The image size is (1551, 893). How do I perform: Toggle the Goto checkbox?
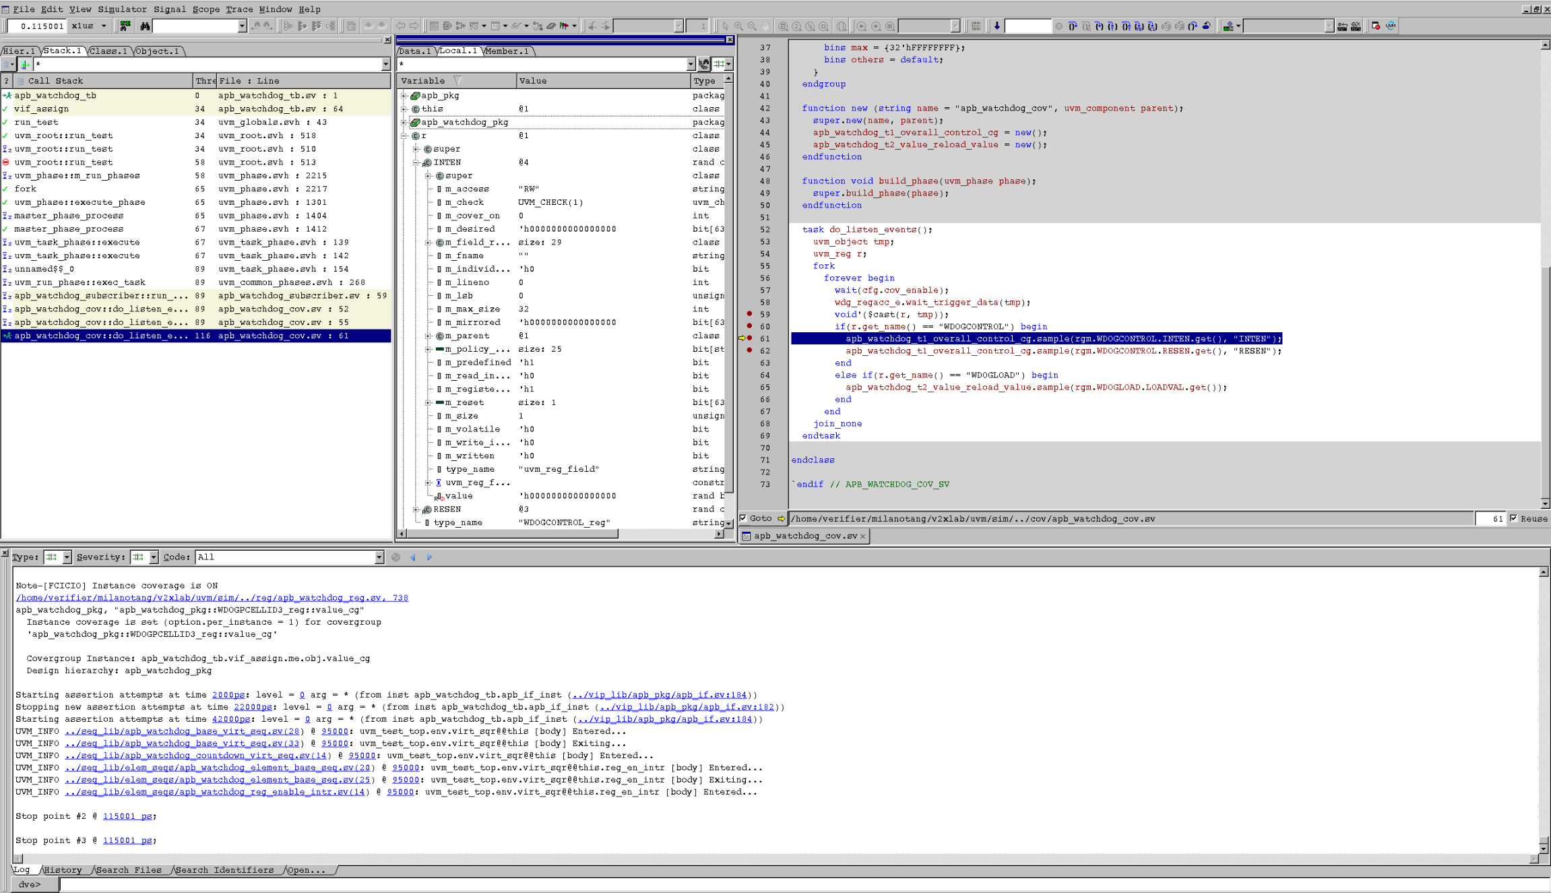point(743,519)
